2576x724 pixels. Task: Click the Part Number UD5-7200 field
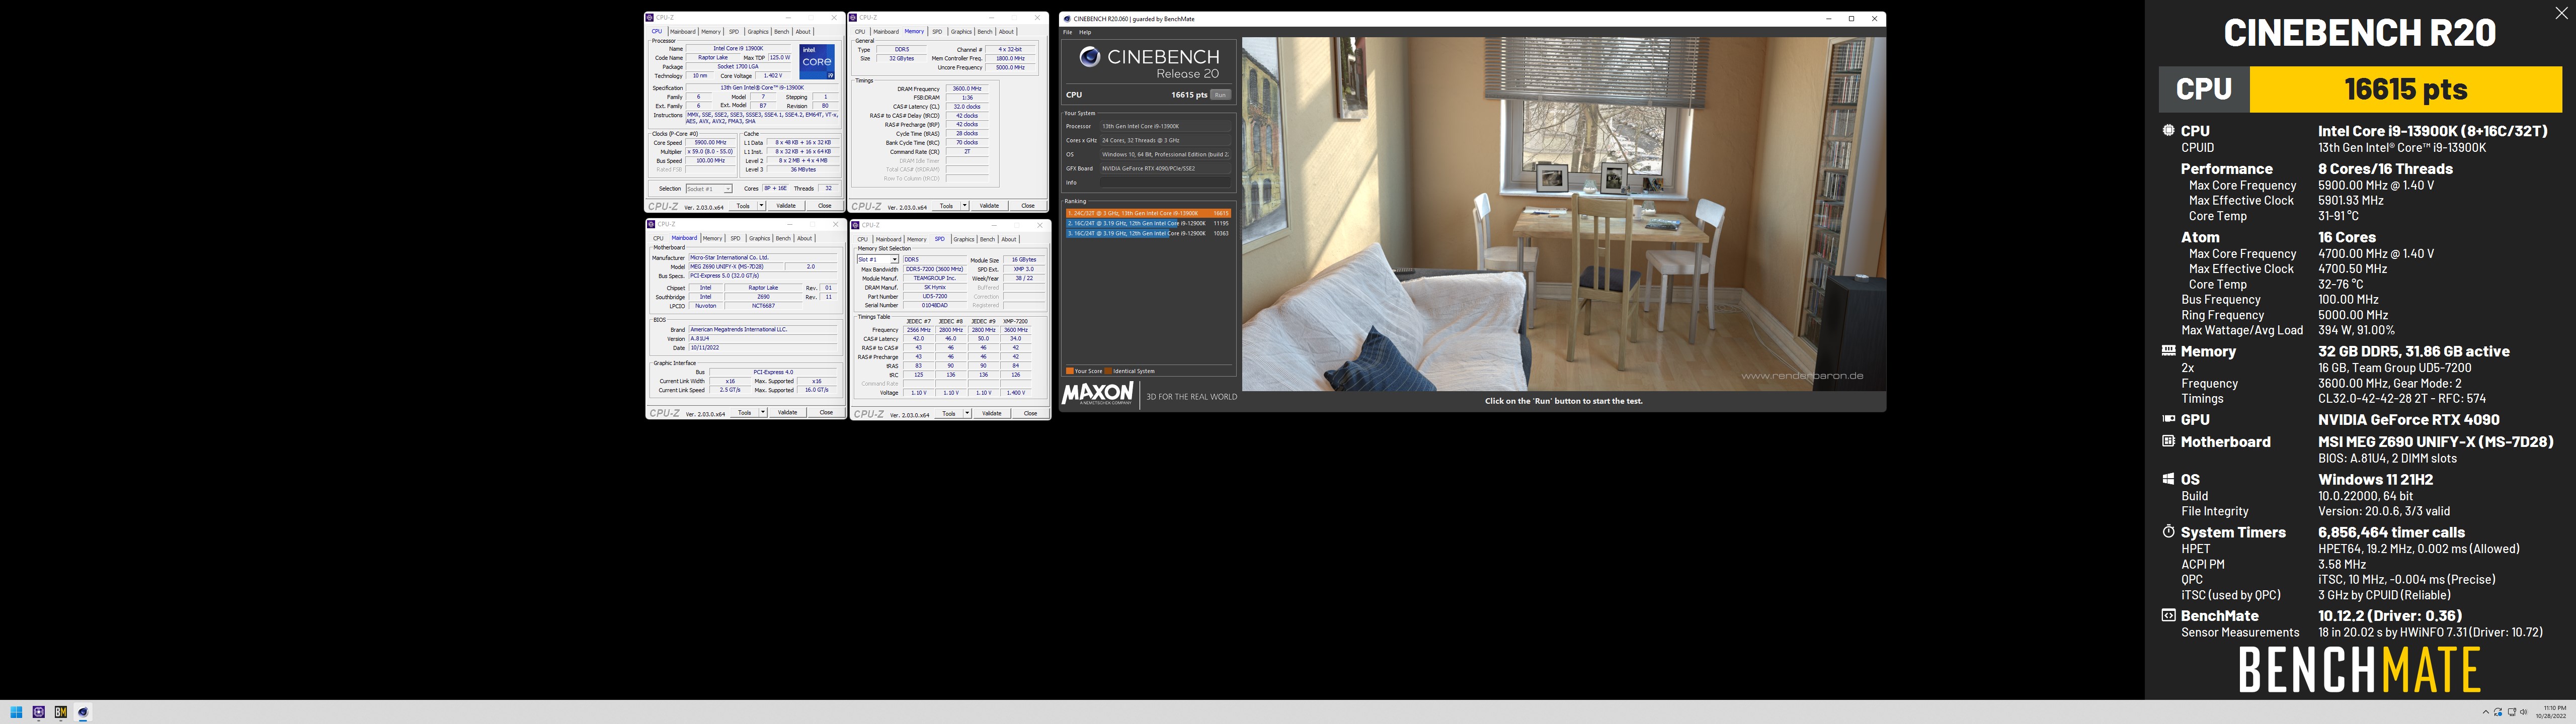(x=935, y=297)
